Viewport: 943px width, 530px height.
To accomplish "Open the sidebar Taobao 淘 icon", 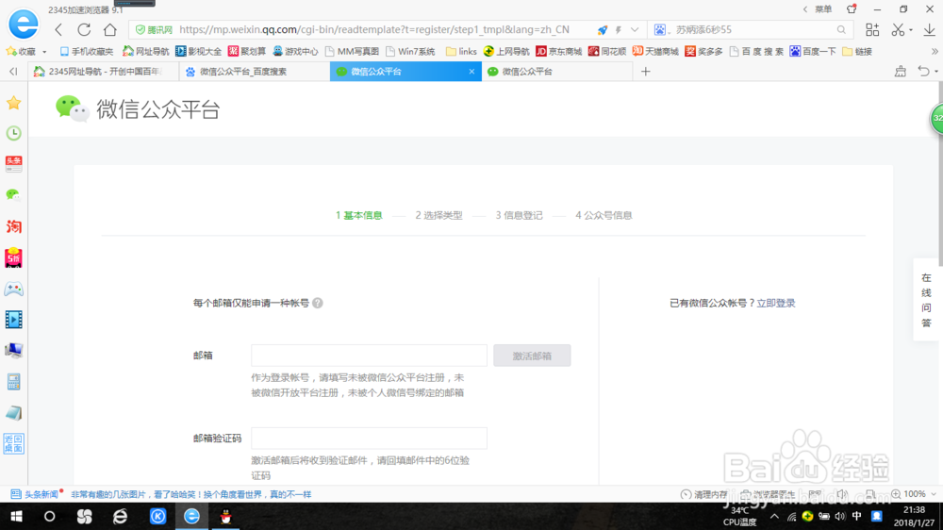I will (14, 226).
